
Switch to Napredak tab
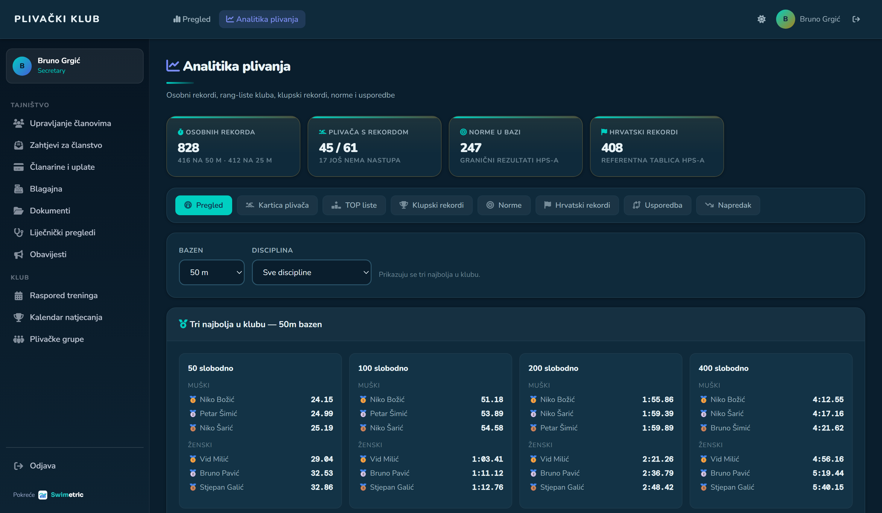(x=728, y=205)
